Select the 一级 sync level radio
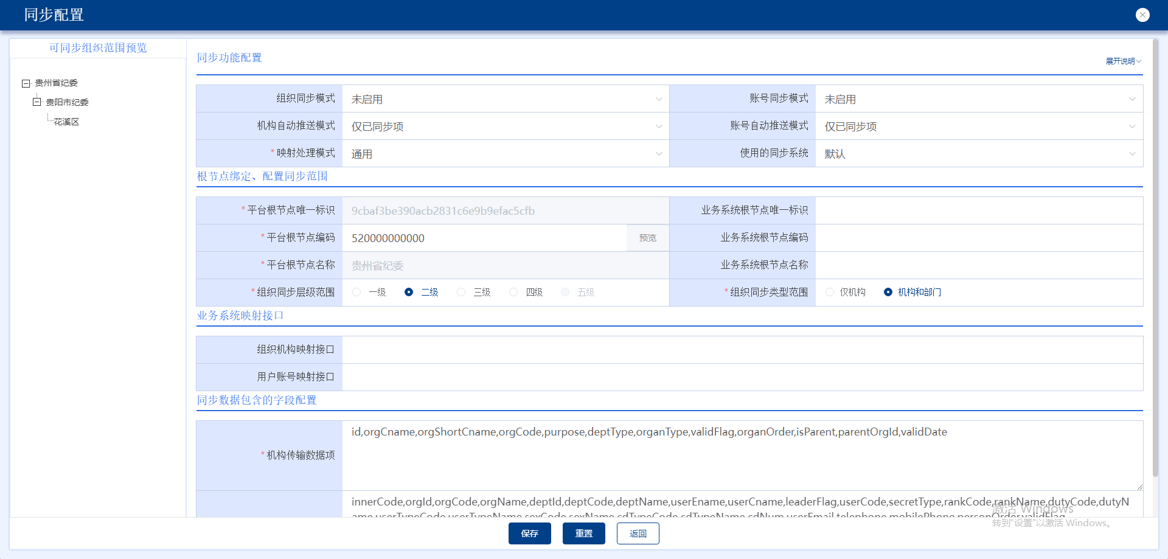This screenshot has height=559, width=1168. click(356, 292)
